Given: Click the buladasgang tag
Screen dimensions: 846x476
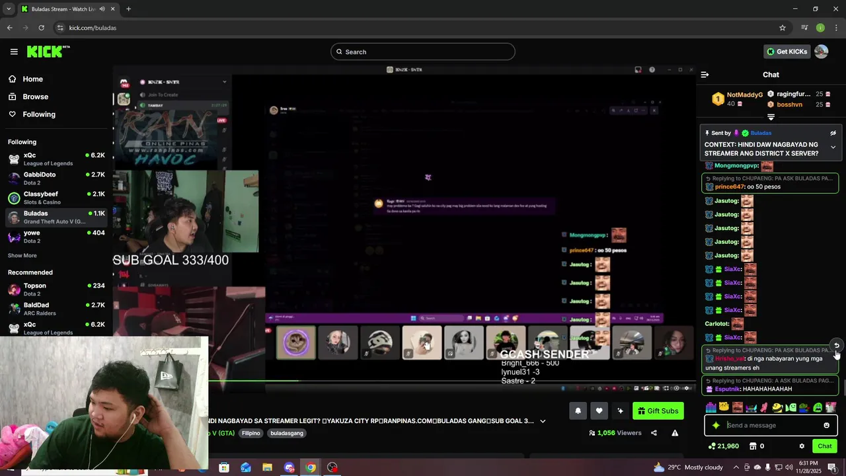Looking at the screenshot, I should click(x=287, y=433).
